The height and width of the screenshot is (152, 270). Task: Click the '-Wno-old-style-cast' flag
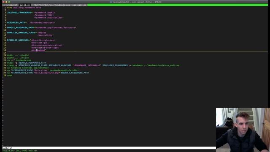click(43, 40)
